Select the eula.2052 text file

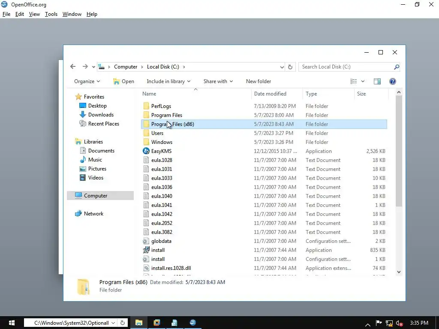264,223
